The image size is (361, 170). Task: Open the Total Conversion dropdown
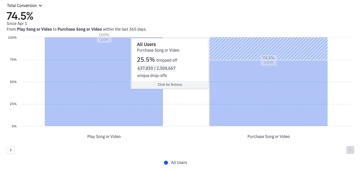pyautogui.click(x=24, y=6)
